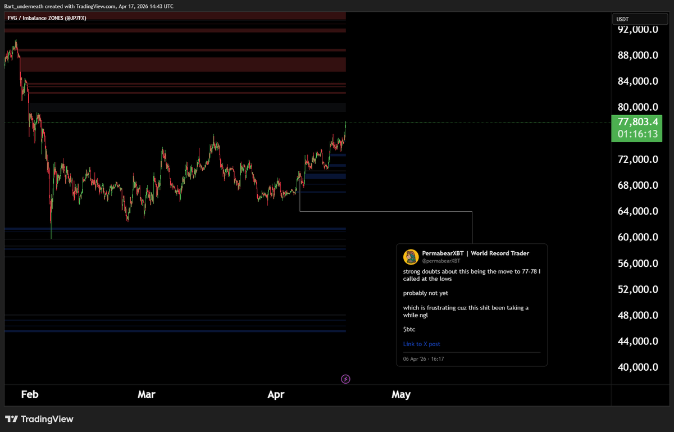Click the 72,000.0 price axis label

pyautogui.click(x=637, y=160)
